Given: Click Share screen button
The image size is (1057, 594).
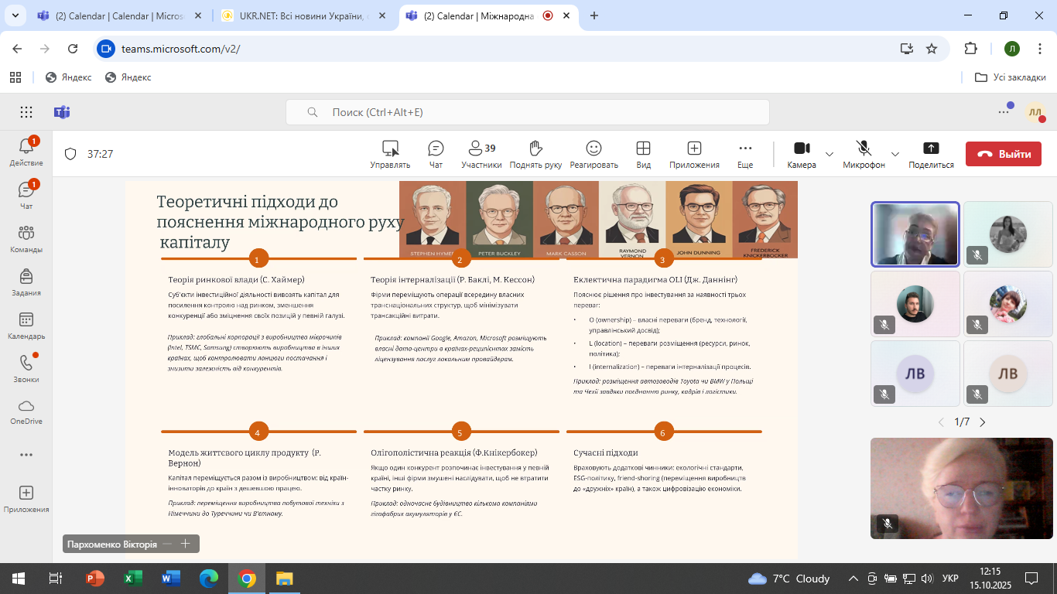Looking at the screenshot, I should coord(931,153).
